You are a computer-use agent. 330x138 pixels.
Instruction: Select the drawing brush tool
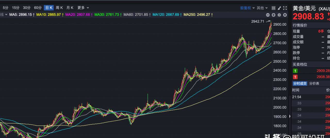click(x=279, y=8)
